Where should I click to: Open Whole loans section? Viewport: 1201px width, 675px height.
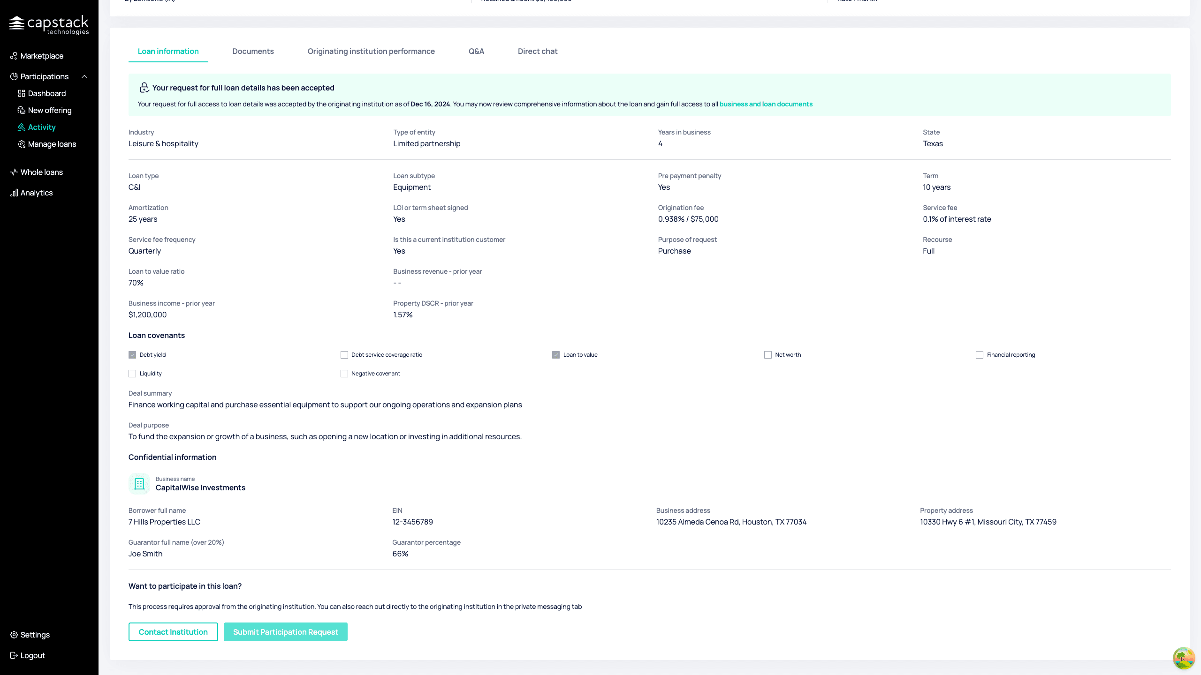41,172
